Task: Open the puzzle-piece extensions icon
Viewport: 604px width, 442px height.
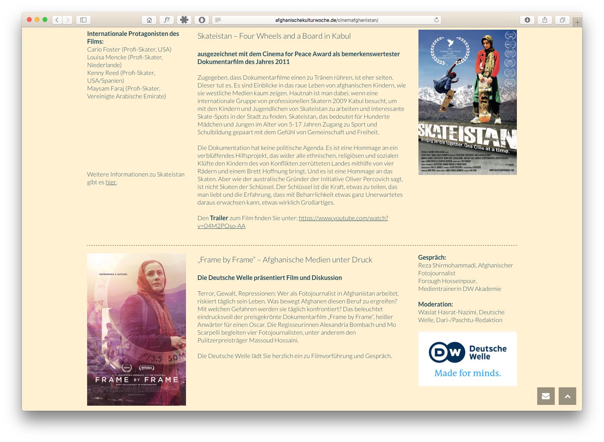Action: [x=184, y=20]
